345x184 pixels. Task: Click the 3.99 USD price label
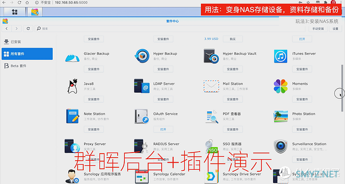point(211,39)
